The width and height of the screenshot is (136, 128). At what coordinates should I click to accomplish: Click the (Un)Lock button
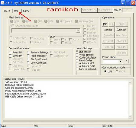coord(121,30)
